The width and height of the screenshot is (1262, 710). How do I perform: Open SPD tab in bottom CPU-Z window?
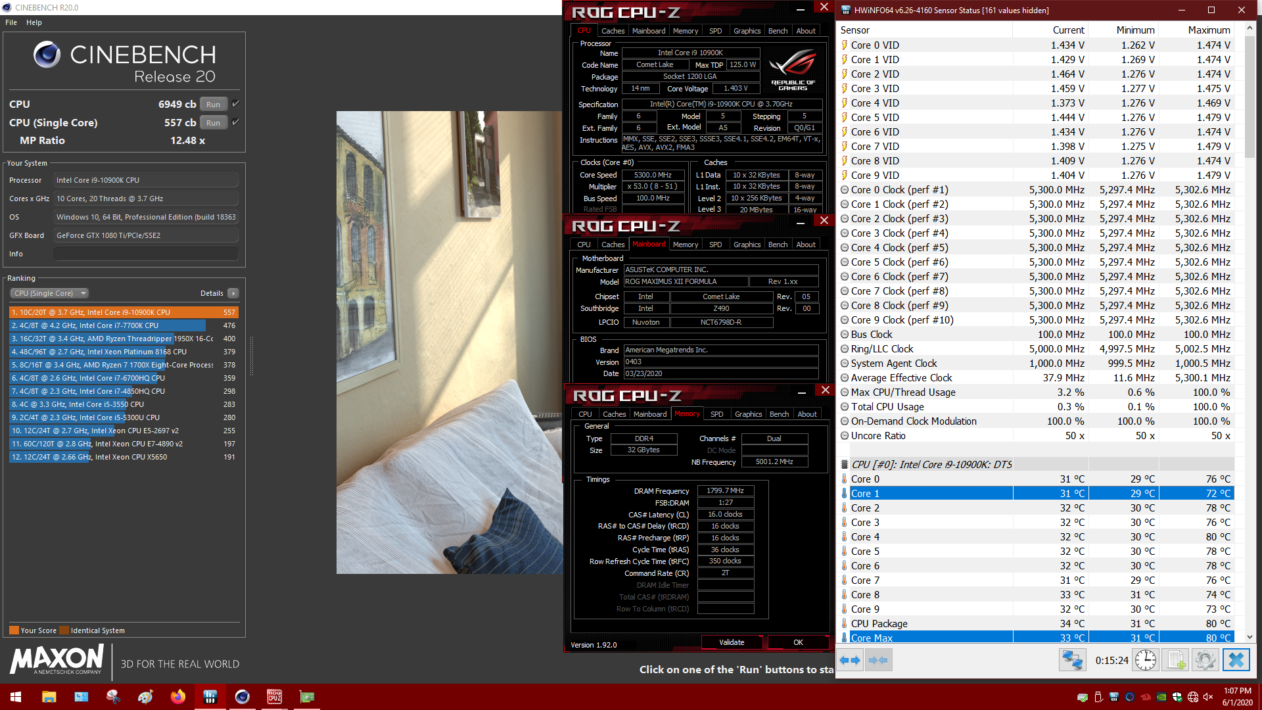717,414
